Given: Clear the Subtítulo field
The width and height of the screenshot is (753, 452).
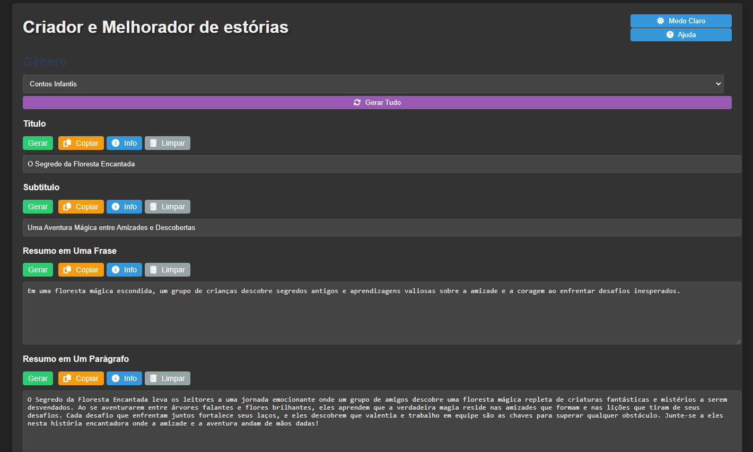Looking at the screenshot, I should point(167,207).
